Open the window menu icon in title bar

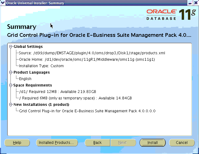click(x=3, y=3)
